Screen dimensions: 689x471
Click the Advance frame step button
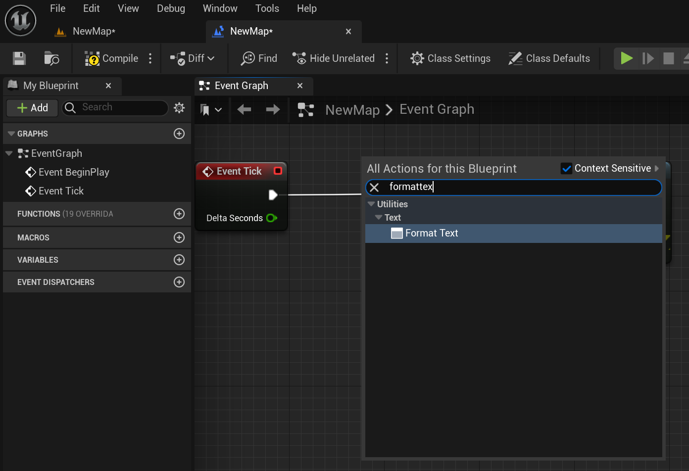648,58
